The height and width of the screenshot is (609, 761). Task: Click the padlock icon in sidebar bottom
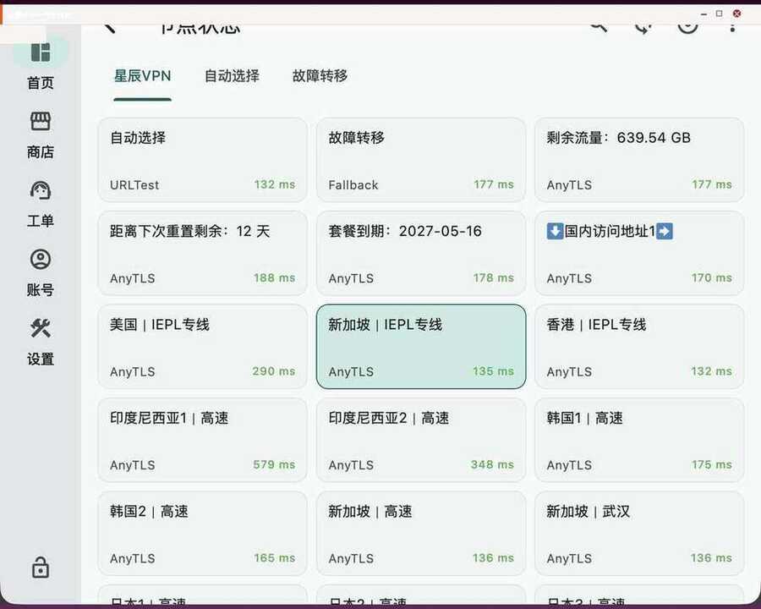41,568
